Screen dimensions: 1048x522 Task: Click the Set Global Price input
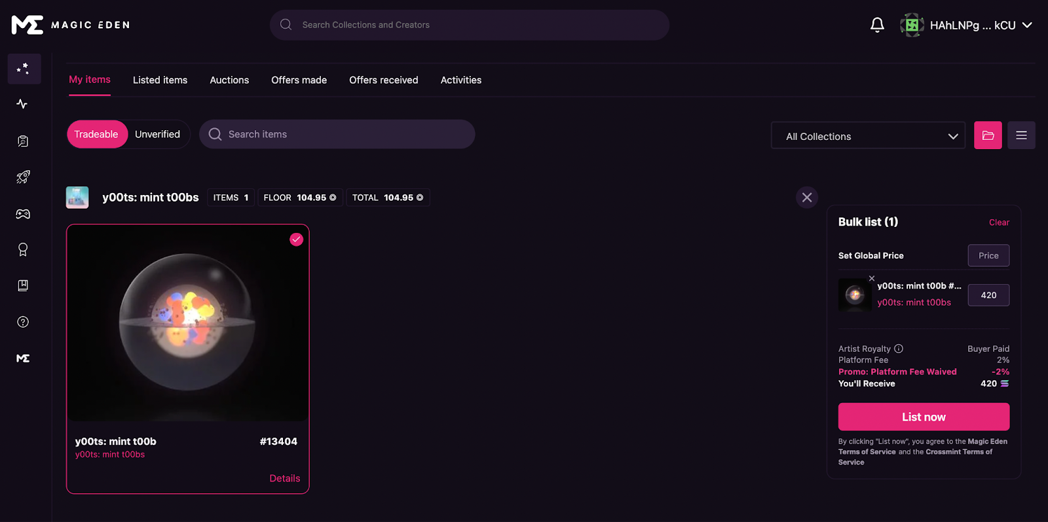(988, 256)
